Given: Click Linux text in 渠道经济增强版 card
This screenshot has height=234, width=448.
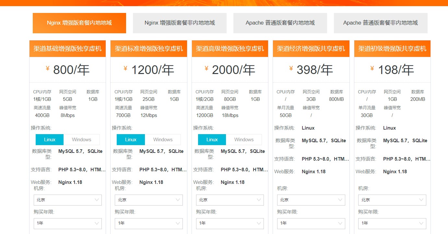Looking at the screenshot, I should [308, 128].
